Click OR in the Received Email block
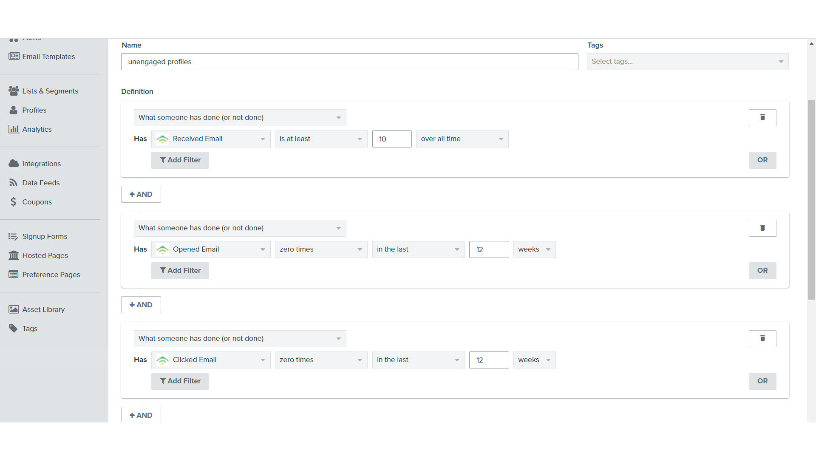The image size is (816, 459). point(762,160)
